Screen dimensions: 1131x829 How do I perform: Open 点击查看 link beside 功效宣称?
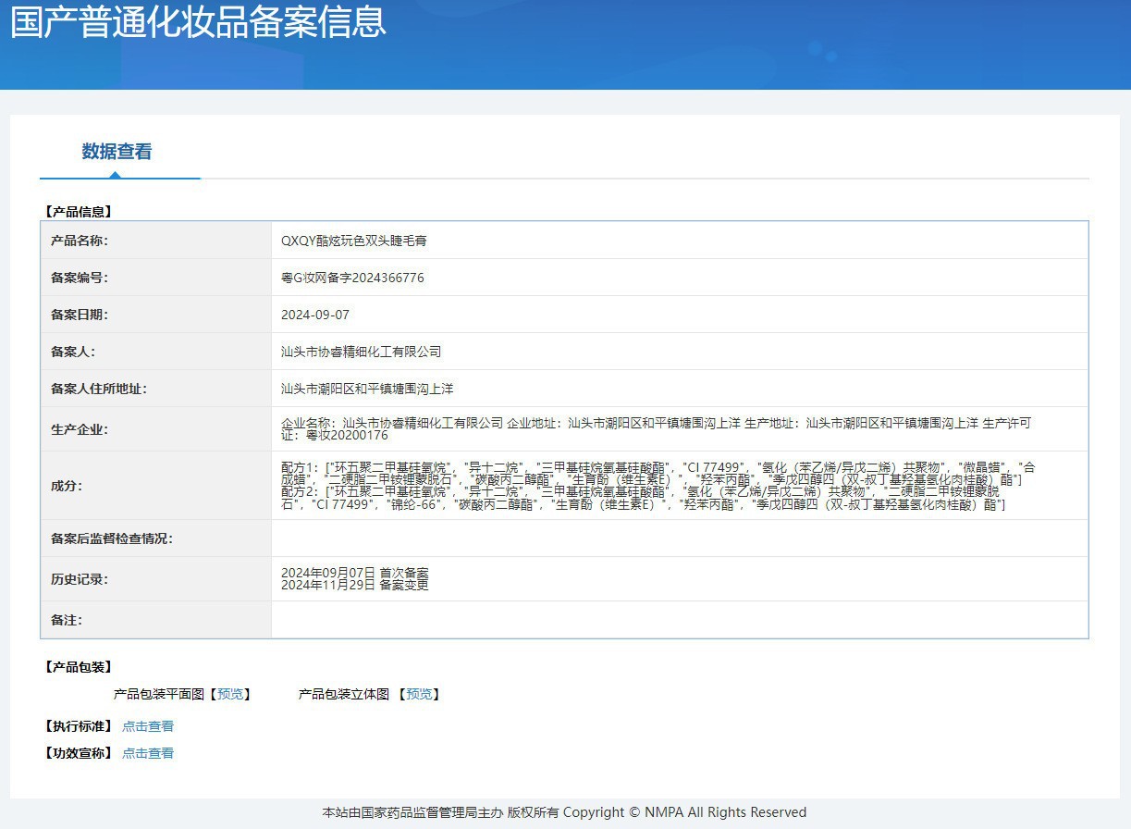coord(148,753)
